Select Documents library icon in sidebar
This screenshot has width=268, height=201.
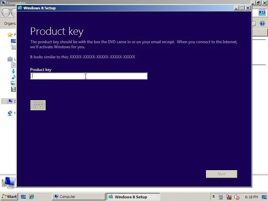pyautogui.click(x=13, y=65)
